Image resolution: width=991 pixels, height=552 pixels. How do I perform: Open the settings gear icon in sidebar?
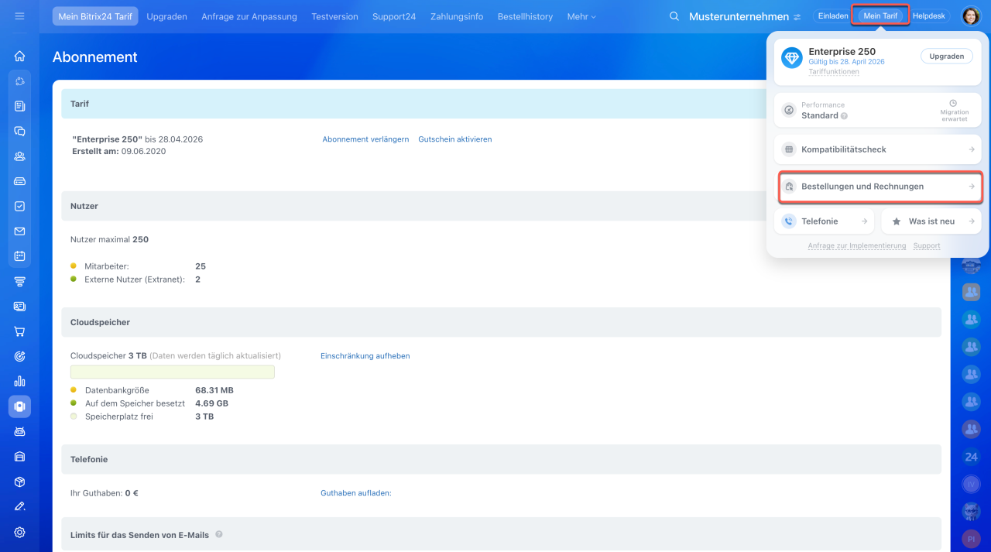point(19,533)
